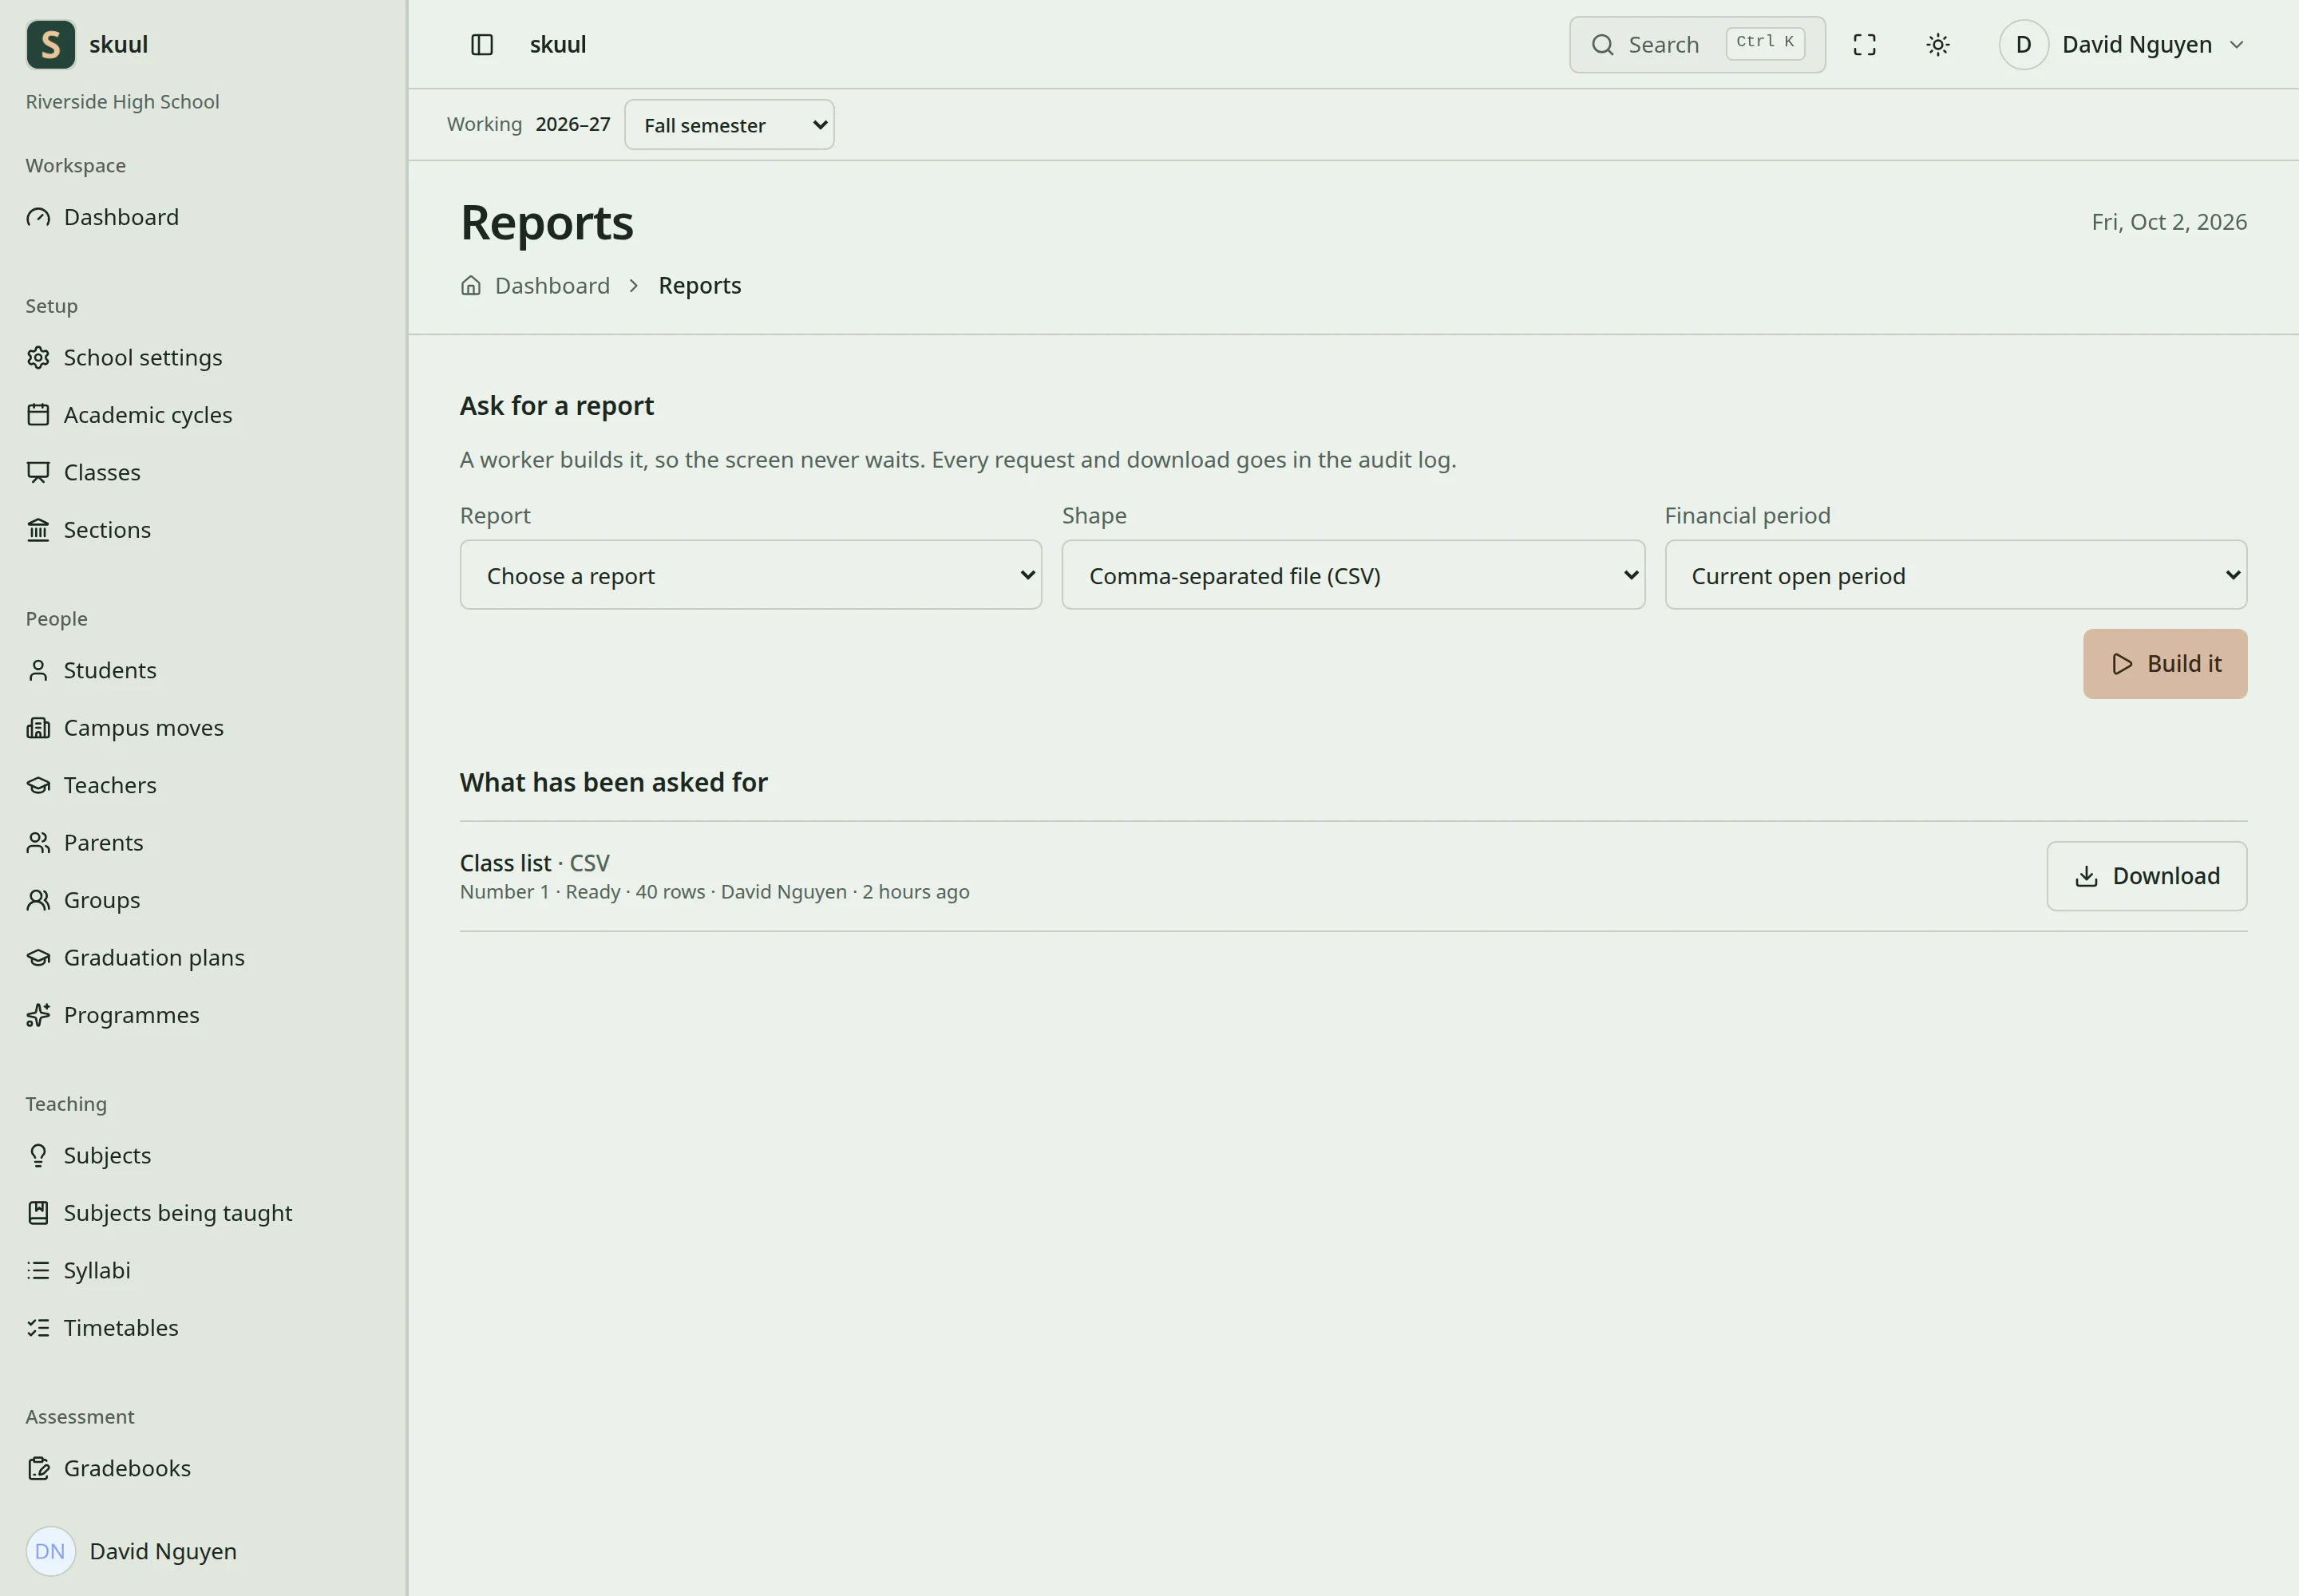Open the Fall semester dropdown
The image size is (2299, 1596).
(730, 125)
